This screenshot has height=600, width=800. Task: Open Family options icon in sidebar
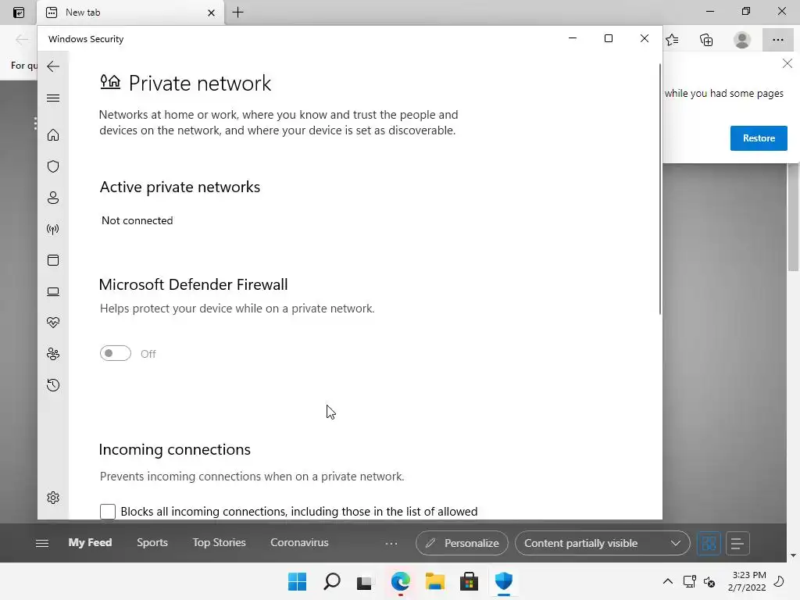pyautogui.click(x=53, y=354)
